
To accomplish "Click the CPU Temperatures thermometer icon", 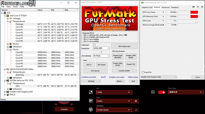I will click(x=11, y=21).
